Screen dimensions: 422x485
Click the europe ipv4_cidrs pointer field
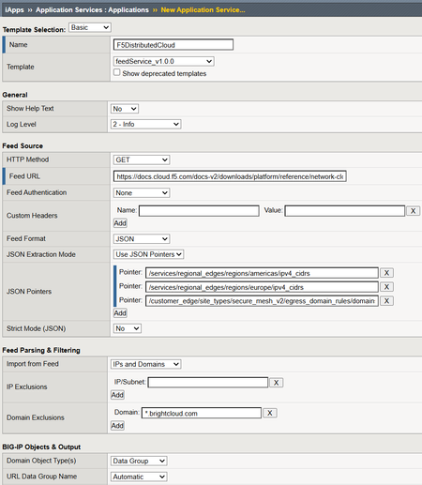[x=262, y=287]
